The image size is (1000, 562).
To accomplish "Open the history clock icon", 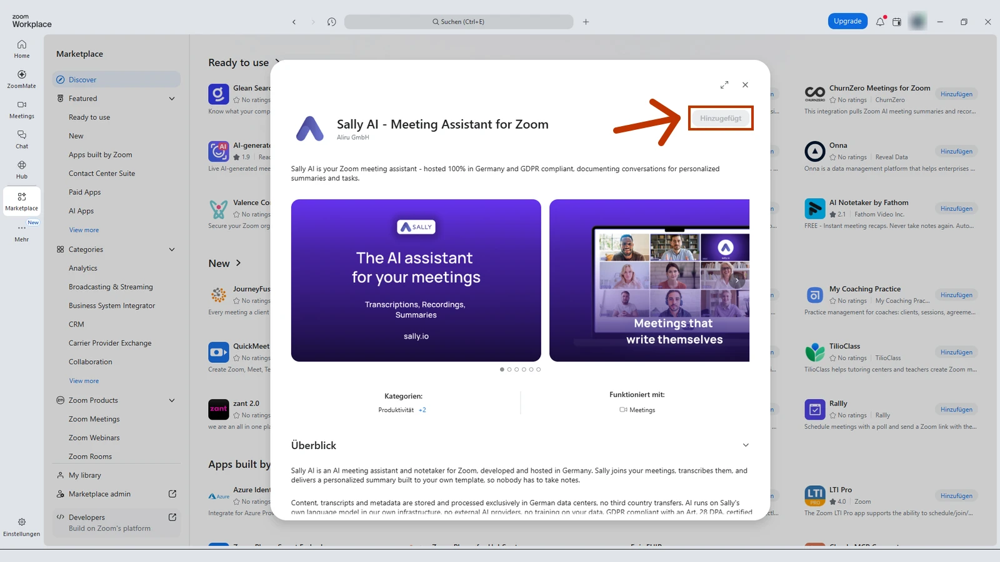I will pyautogui.click(x=332, y=22).
